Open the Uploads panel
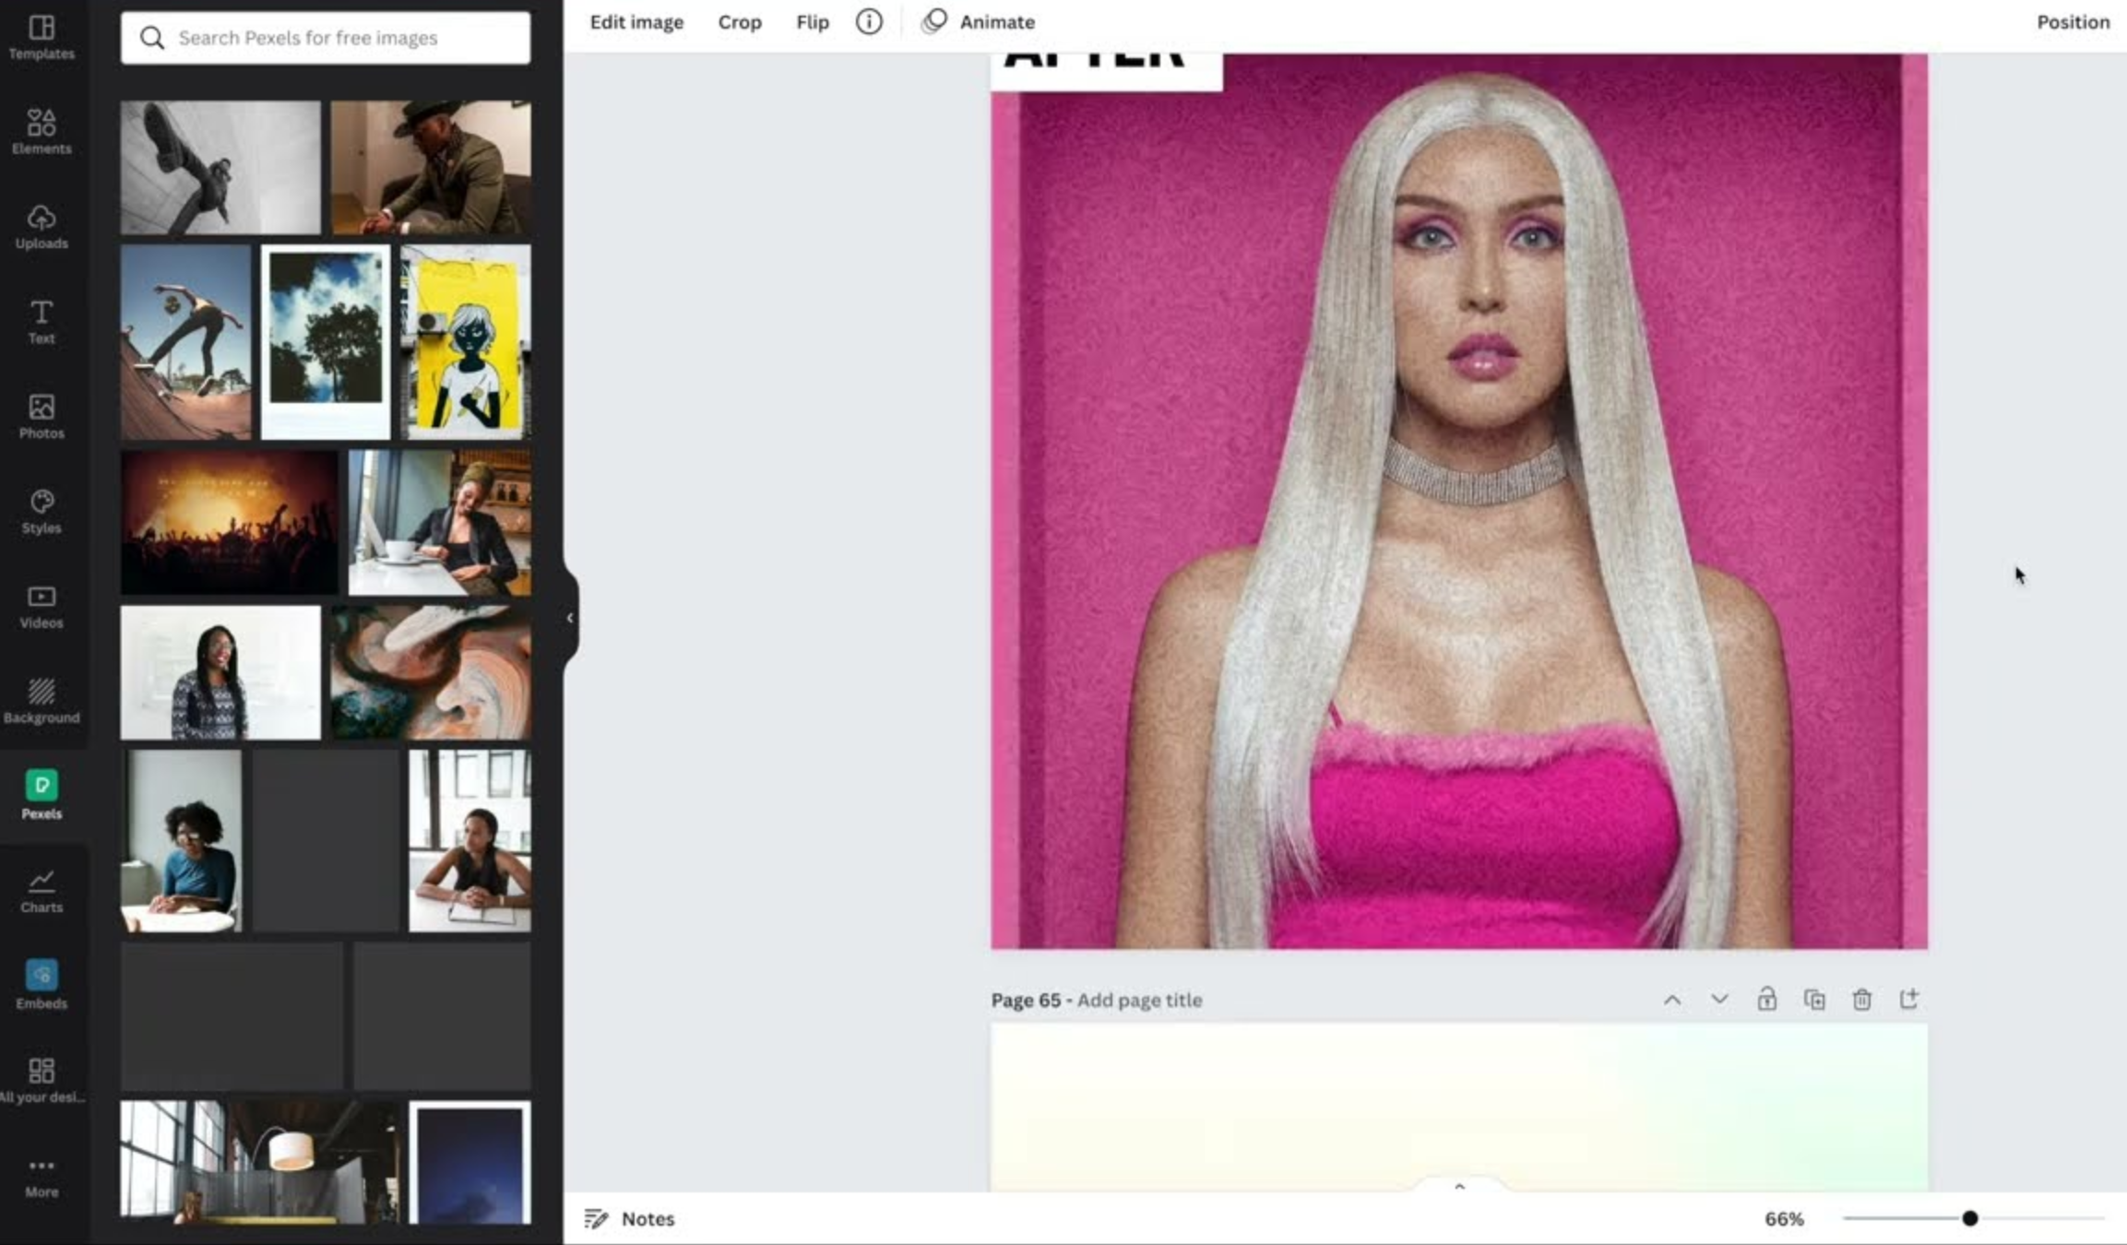 [42, 226]
